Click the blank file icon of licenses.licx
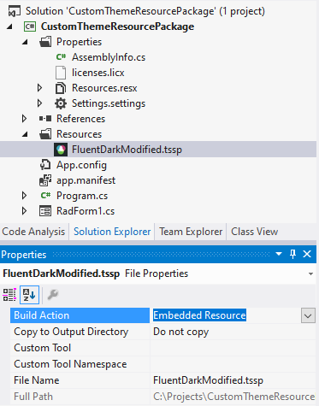The image size is (319, 406). [x=61, y=73]
